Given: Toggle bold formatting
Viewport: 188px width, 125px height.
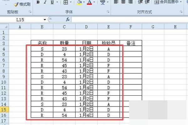Looking at the screenshot, I should [38, 2].
